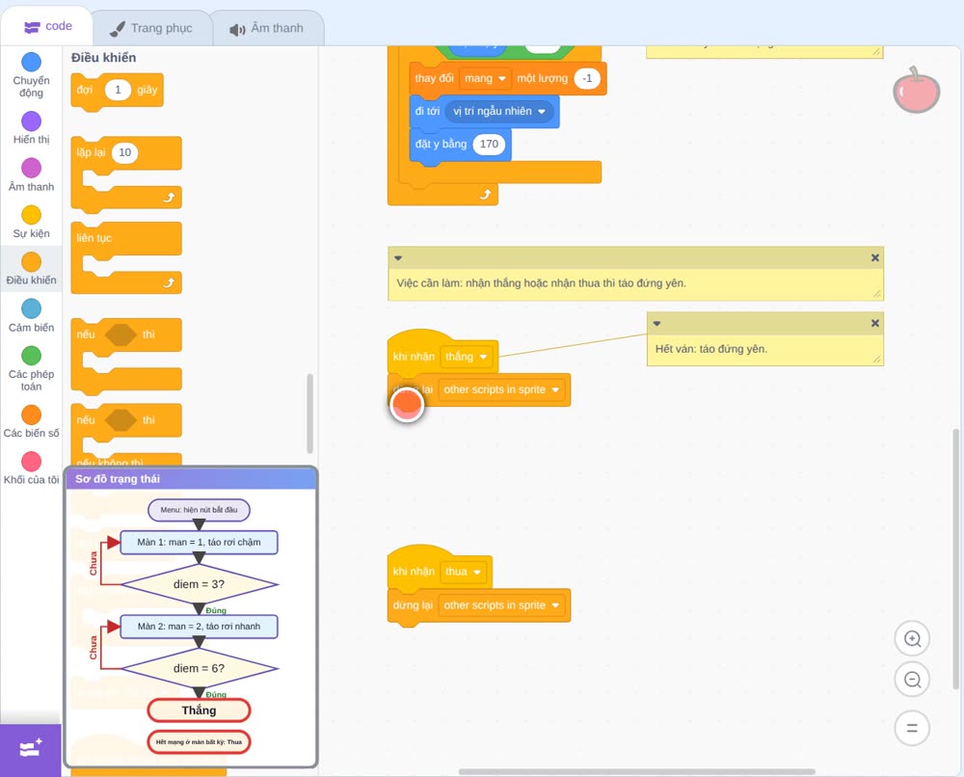Viewport: 964px width, 777px height.
Task: Select the Khối của tôi category
Action: (32, 469)
